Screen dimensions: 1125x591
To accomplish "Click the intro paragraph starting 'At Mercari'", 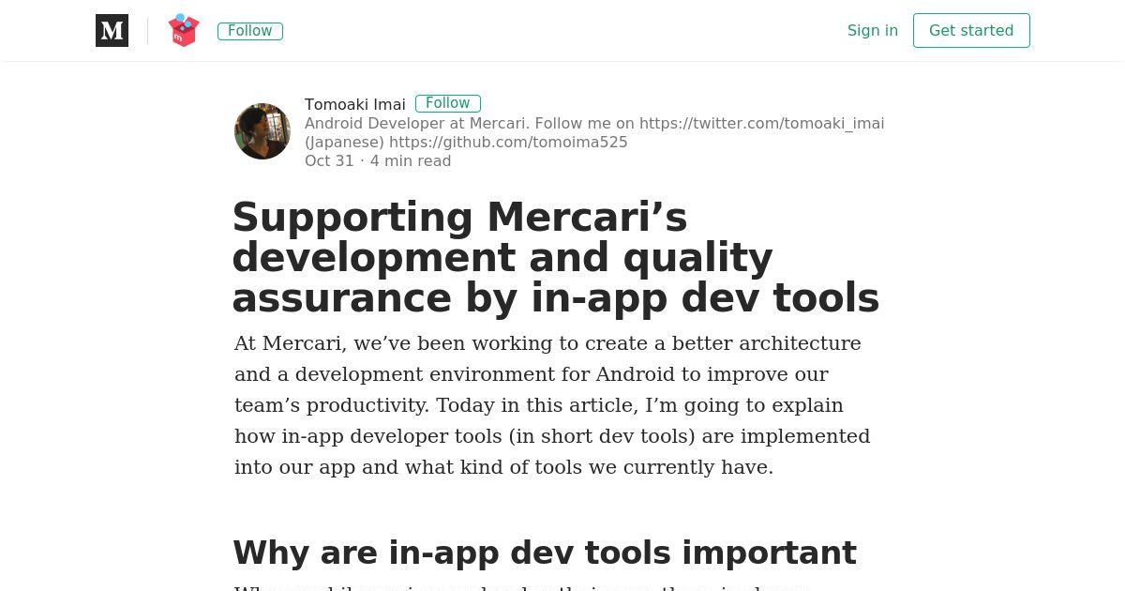I will click(x=553, y=405).
